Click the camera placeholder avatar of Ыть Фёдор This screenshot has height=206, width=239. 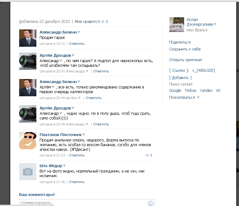(28, 172)
